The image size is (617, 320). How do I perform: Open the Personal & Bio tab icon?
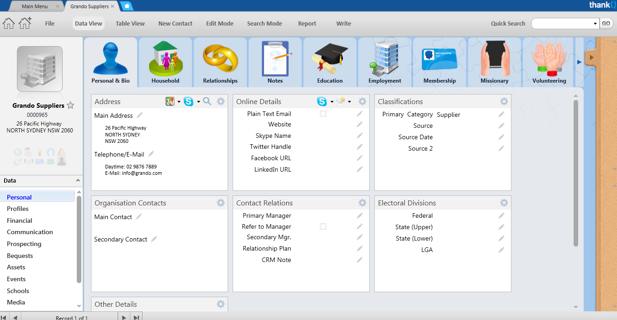coord(110,59)
